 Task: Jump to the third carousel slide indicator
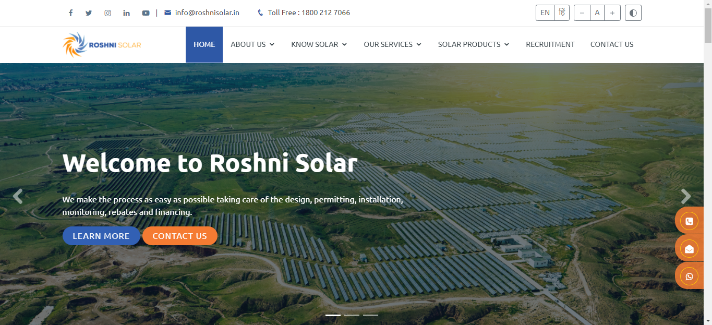[x=370, y=315]
